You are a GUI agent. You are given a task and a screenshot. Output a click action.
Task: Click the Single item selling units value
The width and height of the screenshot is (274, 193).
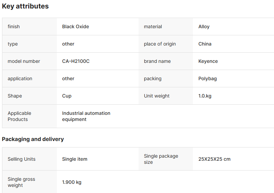pyautogui.click(x=75, y=159)
